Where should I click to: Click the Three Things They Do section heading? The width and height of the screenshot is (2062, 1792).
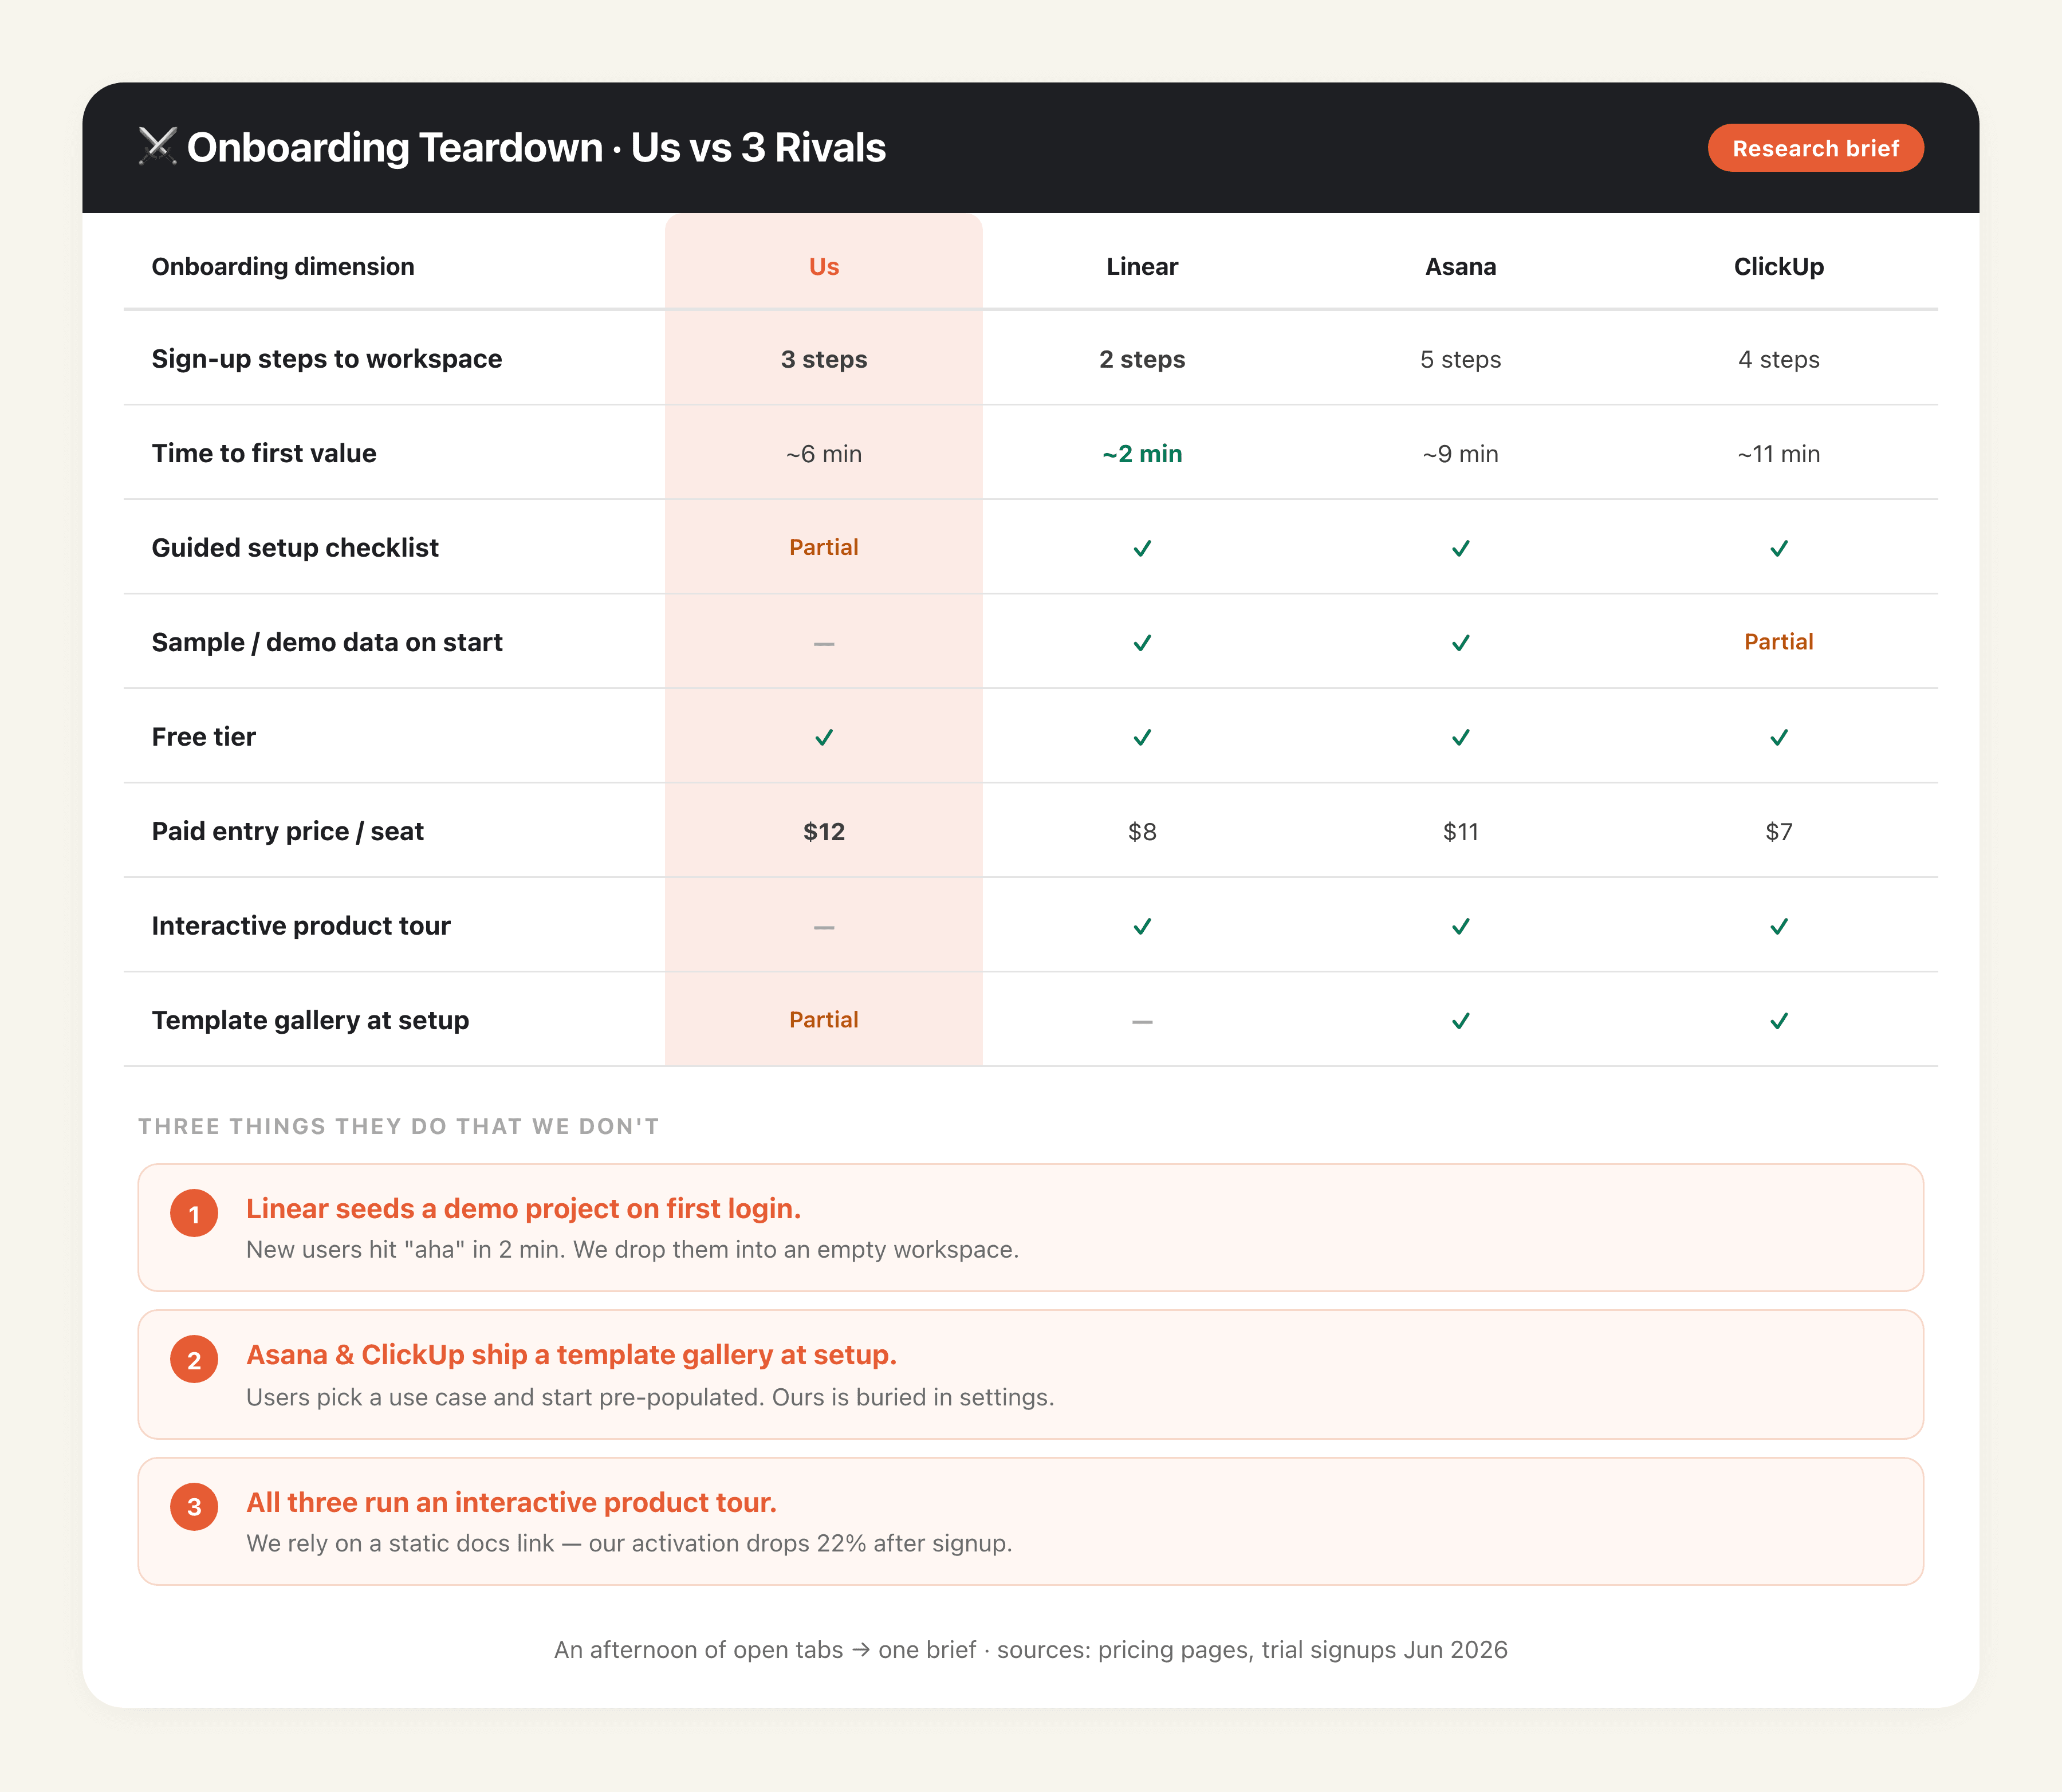click(x=399, y=1126)
